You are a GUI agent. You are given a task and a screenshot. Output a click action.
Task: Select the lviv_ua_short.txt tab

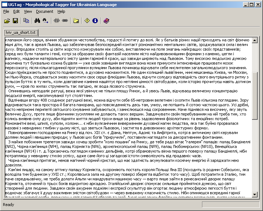(x=21, y=32)
